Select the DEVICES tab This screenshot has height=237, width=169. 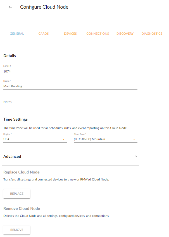tap(70, 33)
